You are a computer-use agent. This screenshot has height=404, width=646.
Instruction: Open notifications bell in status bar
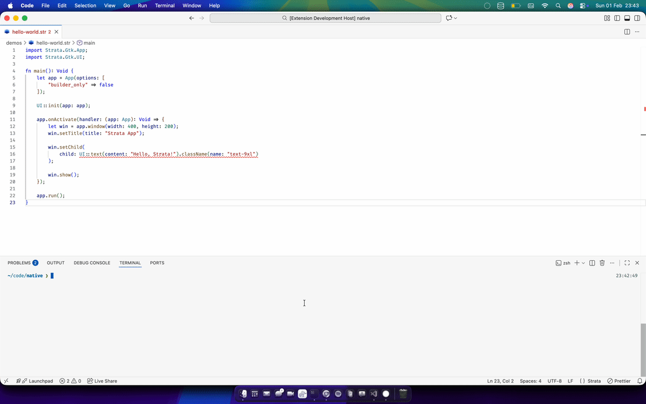click(641, 381)
